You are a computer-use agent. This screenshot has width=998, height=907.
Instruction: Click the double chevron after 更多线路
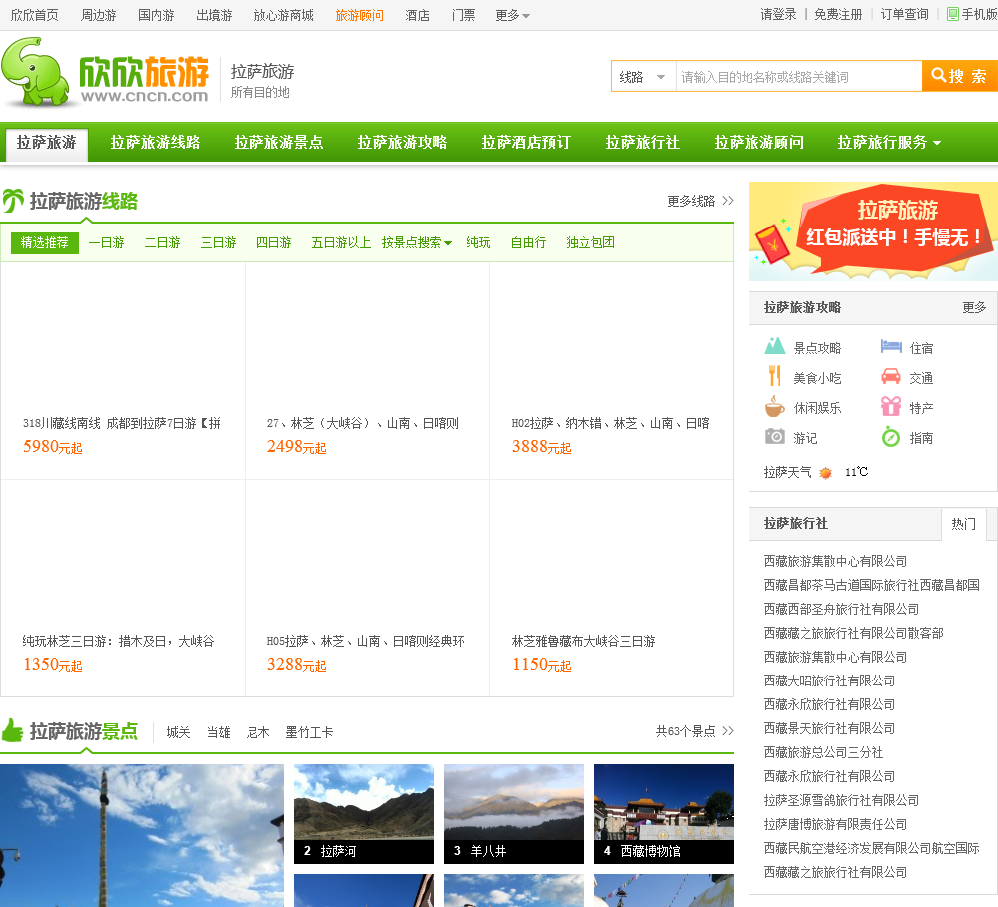point(728,201)
